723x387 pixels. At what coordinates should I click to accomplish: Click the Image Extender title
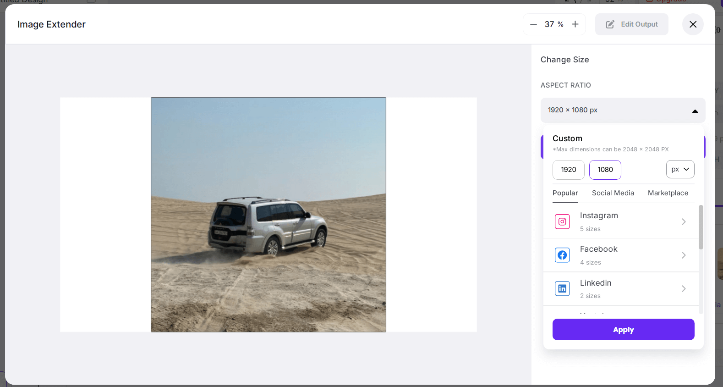(52, 24)
